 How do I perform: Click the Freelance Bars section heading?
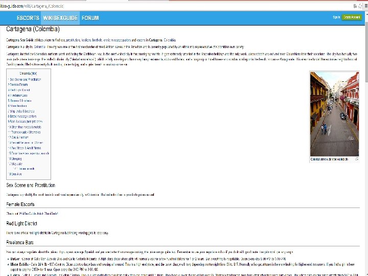20,243
